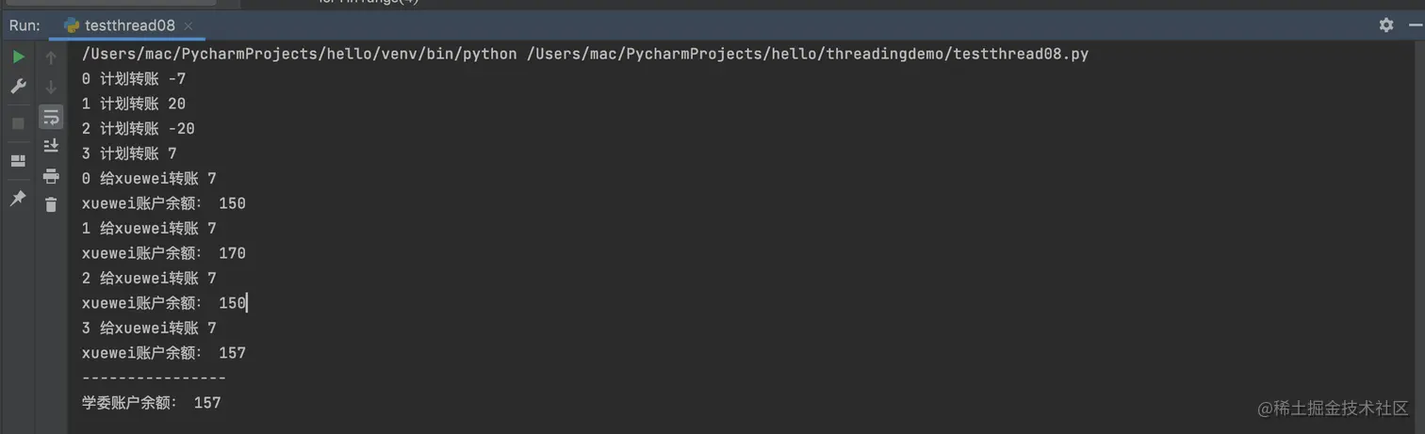
Task: Click the Run panel label
Action: 25,25
